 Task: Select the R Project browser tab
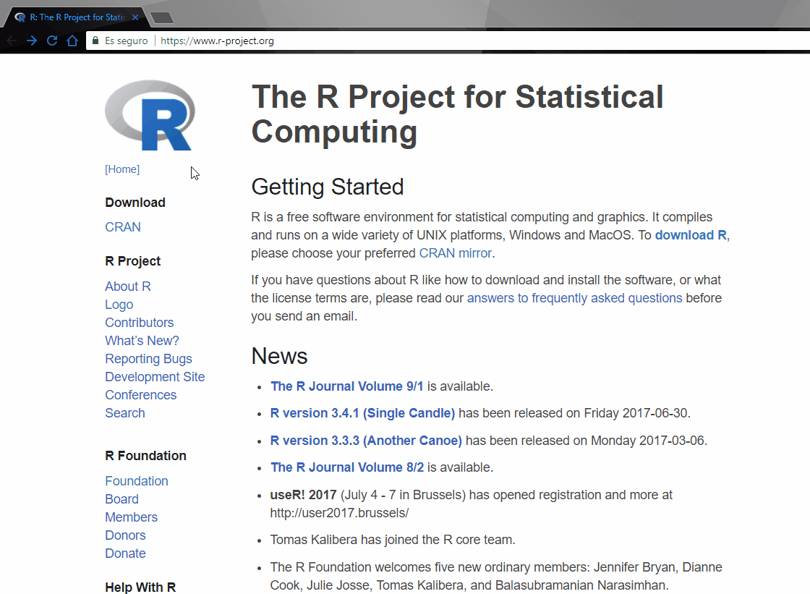(x=77, y=17)
